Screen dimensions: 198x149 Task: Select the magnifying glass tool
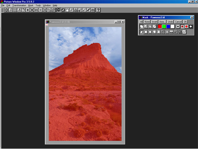coord(71,10)
